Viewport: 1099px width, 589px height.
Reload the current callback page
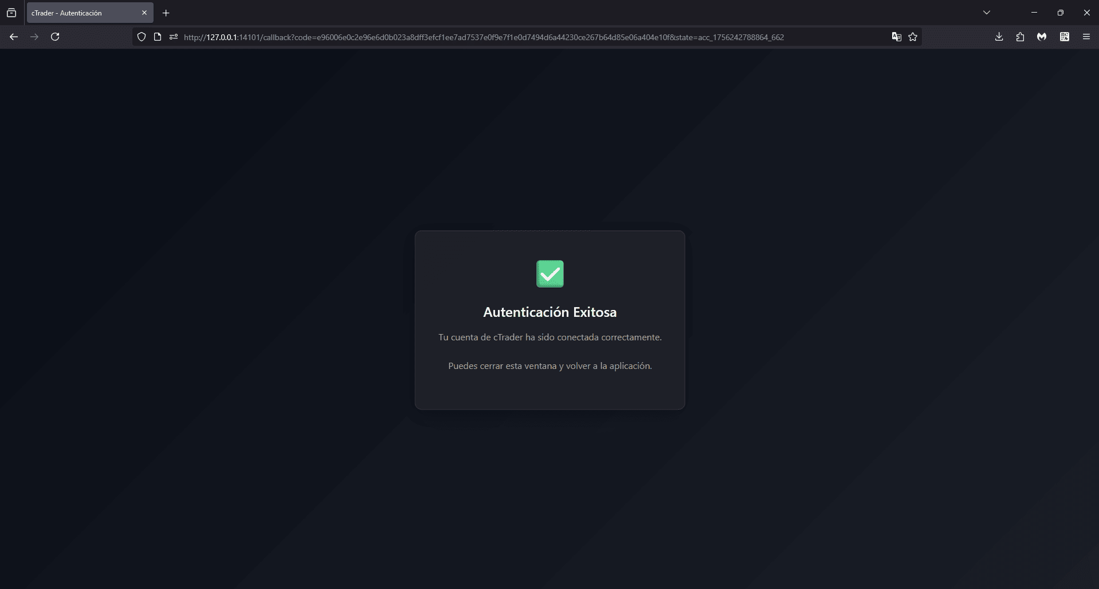[55, 37]
